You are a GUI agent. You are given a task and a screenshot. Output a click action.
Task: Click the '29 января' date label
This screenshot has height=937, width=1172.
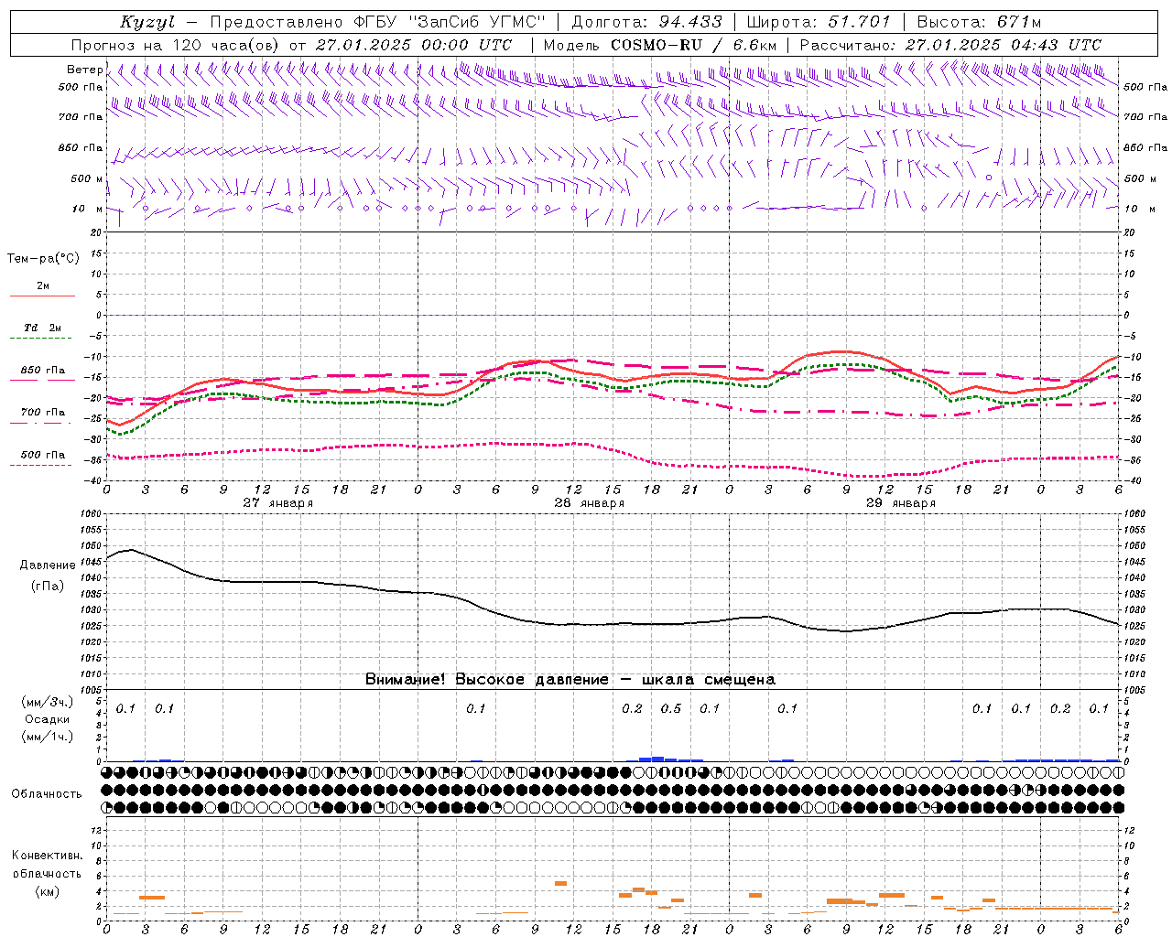point(900,503)
